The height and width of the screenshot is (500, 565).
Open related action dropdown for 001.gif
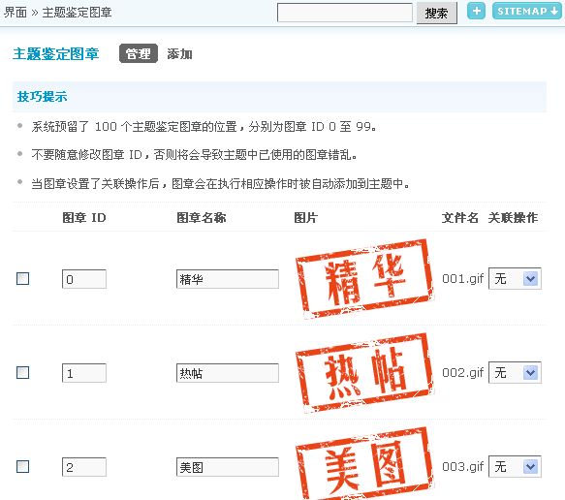pyautogui.click(x=515, y=278)
